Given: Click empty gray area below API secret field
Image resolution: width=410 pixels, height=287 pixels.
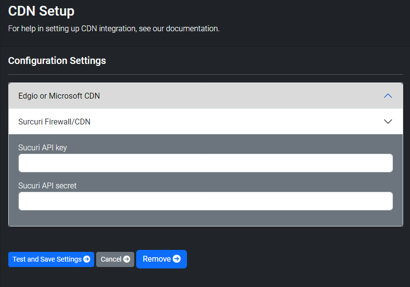Looking at the screenshot, I should point(205,218).
